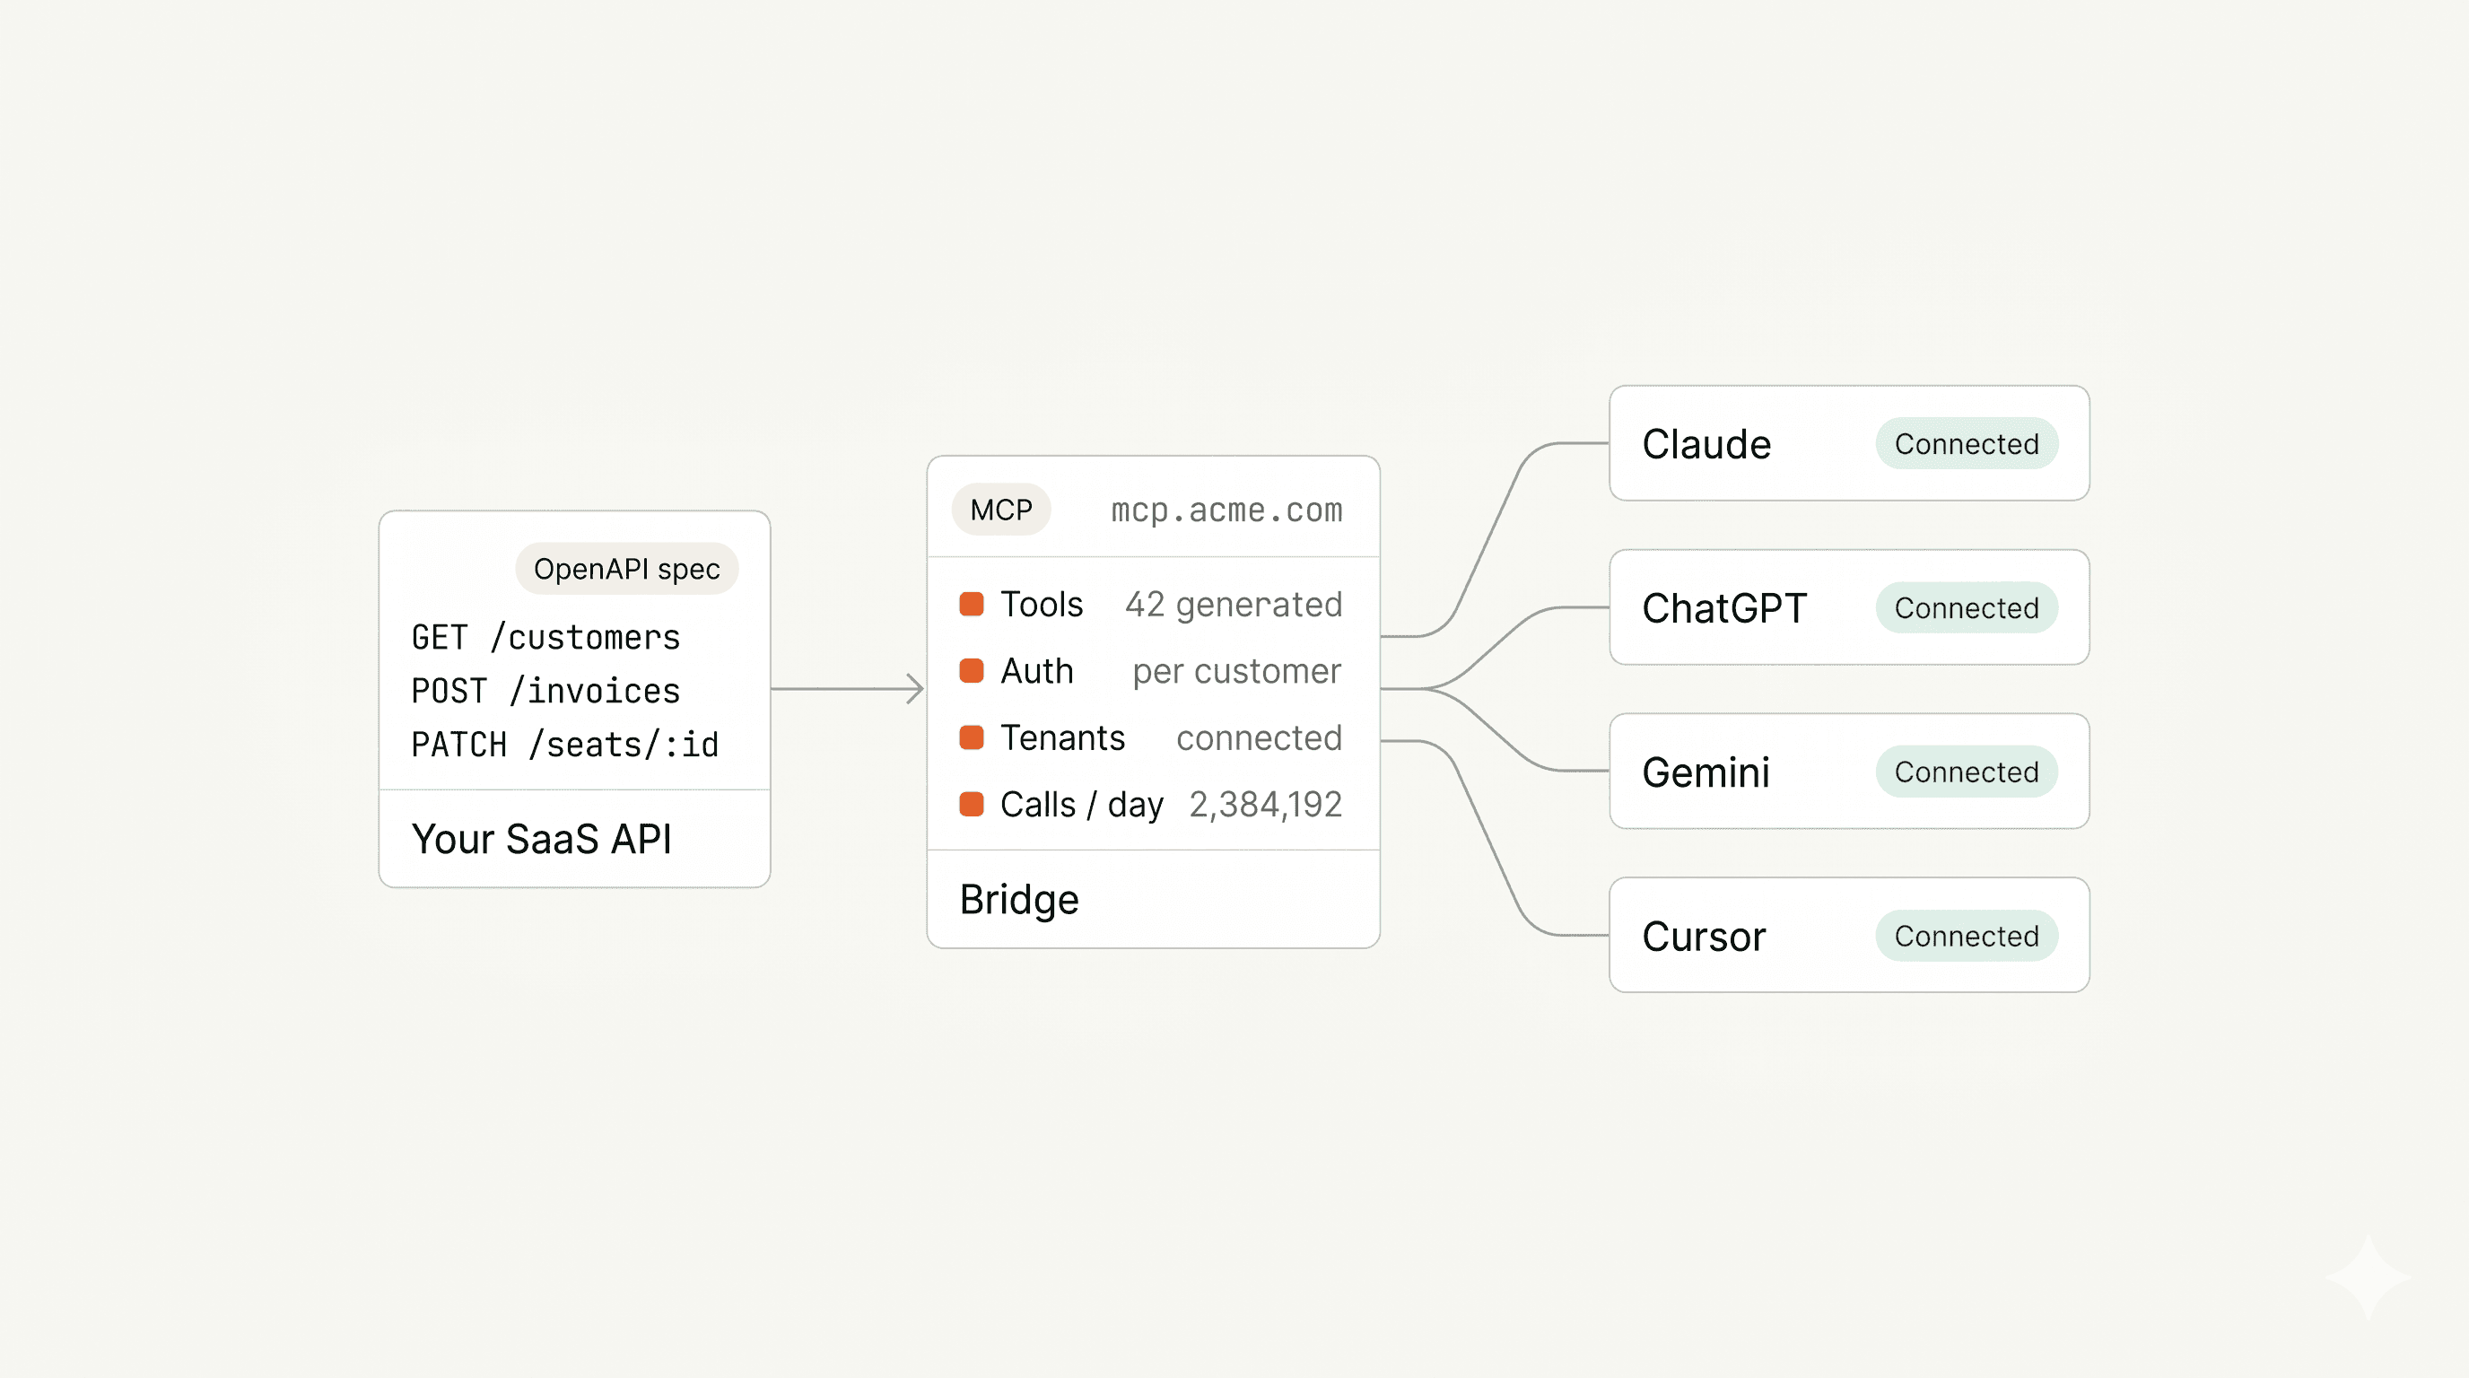
Task: Click the 42 generated value
Action: coord(1234,605)
